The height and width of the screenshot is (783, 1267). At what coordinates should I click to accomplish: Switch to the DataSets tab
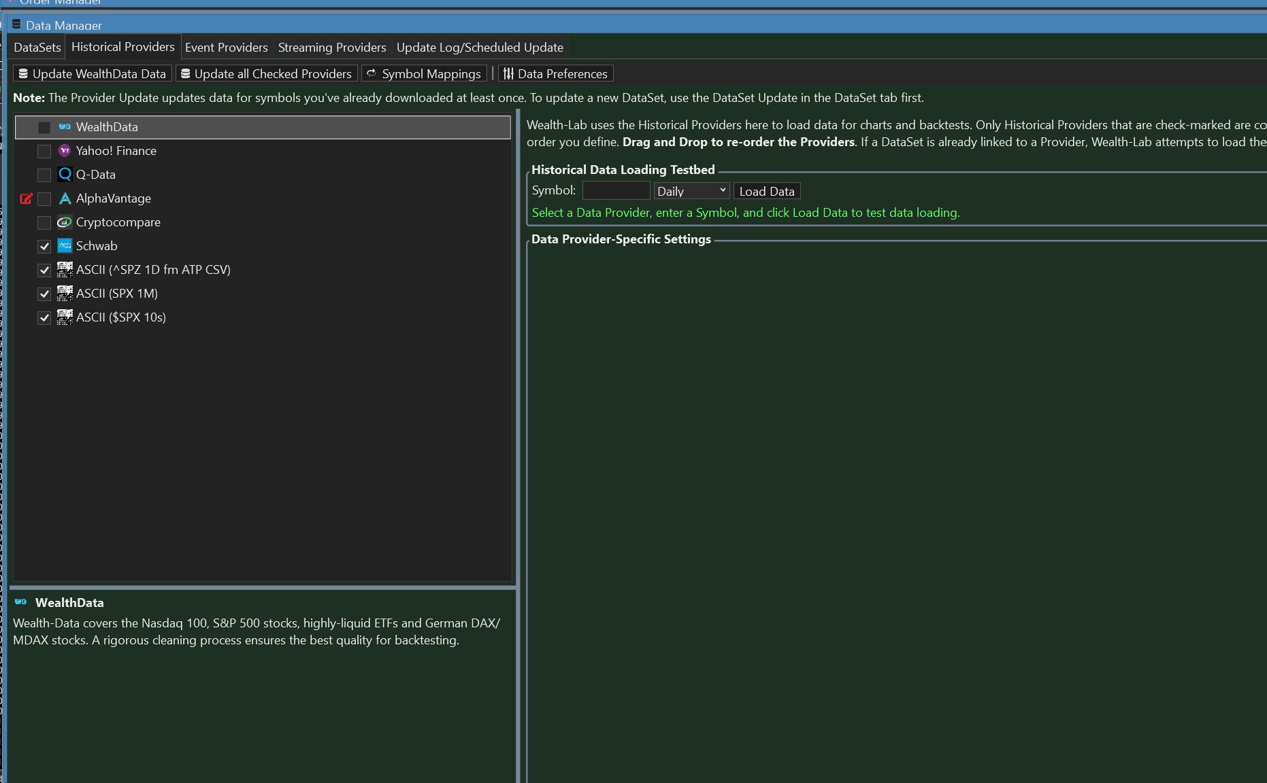point(37,48)
